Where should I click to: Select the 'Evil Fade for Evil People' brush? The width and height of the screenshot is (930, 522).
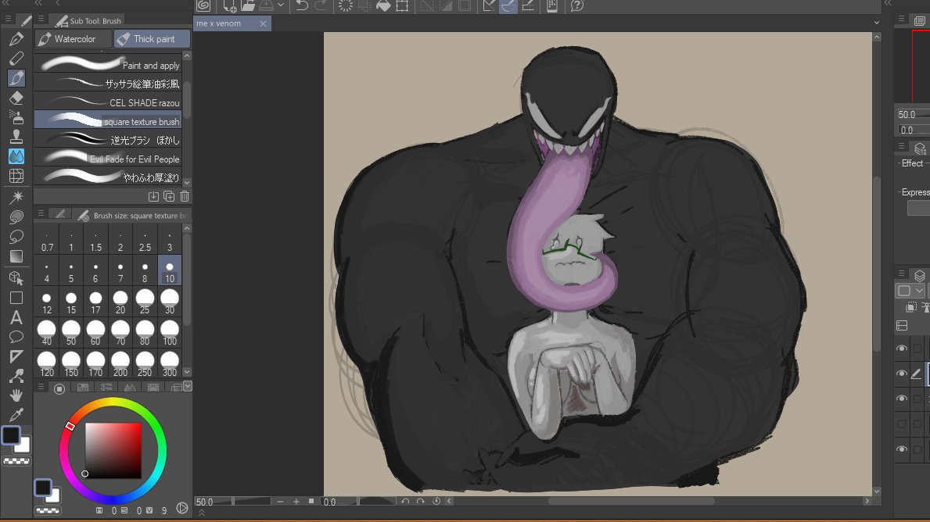108,158
